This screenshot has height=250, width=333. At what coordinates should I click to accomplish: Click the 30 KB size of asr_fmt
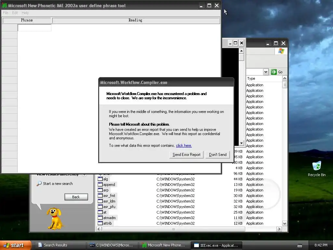pos(238,196)
